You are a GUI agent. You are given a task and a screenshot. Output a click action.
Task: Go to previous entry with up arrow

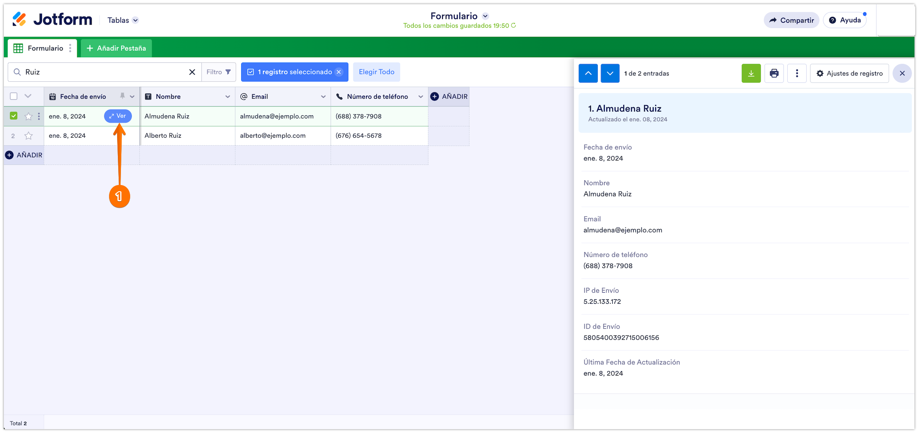coord(588,73)
